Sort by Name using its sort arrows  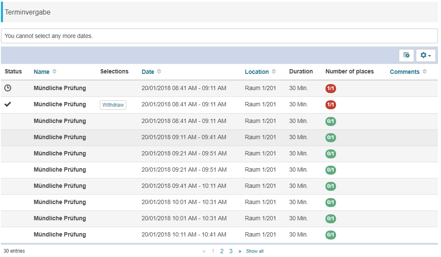pyautogui.click(x=54, y=72)
